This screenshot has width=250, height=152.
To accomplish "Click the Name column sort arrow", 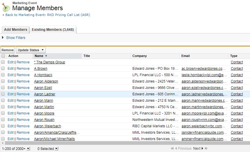I will [x=46, y=56].
